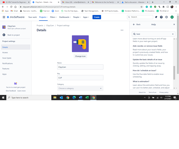Expand the Projects dropdown menu

tap(43, 17)
